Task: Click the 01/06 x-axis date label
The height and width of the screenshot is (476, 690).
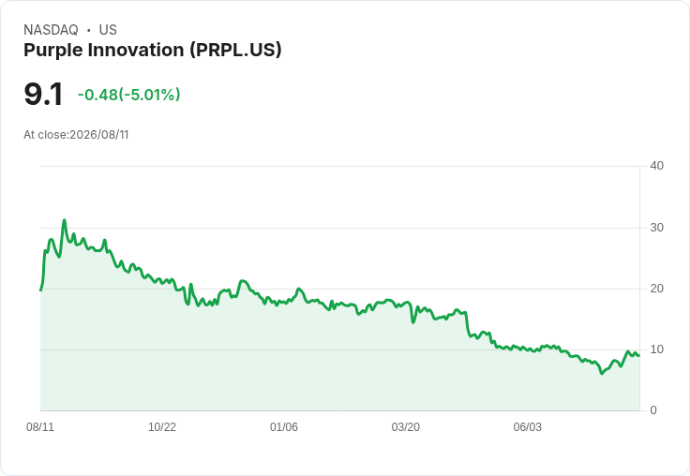Action: tap(284, 426)
